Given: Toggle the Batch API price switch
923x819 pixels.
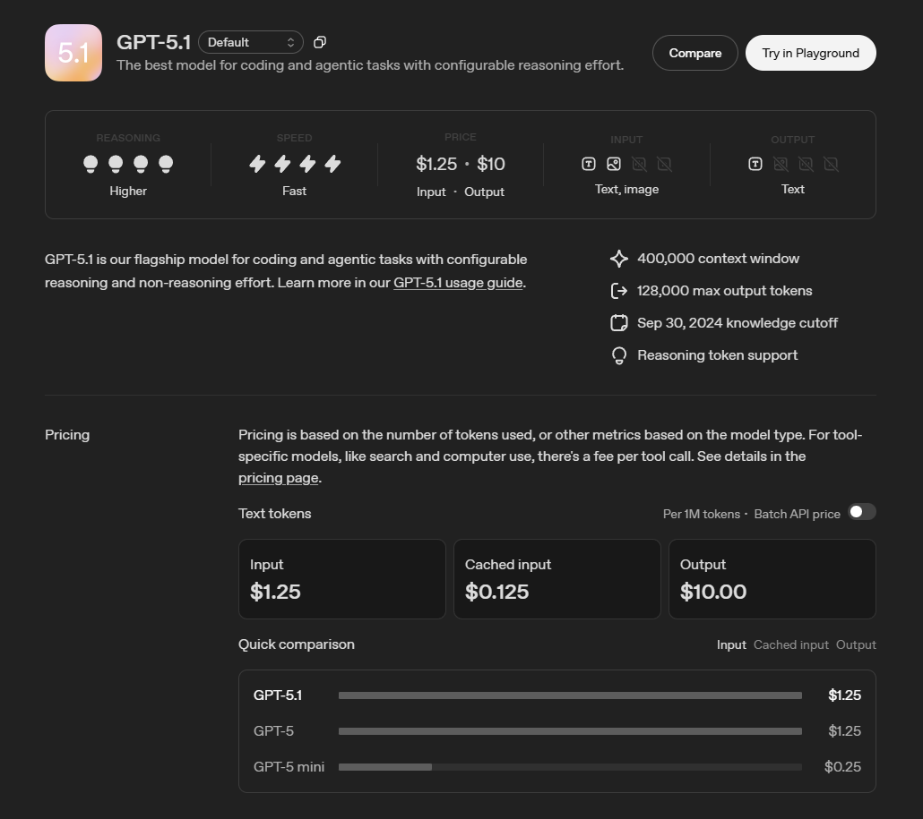Looking at the screenshot, I should pos(862,512).
